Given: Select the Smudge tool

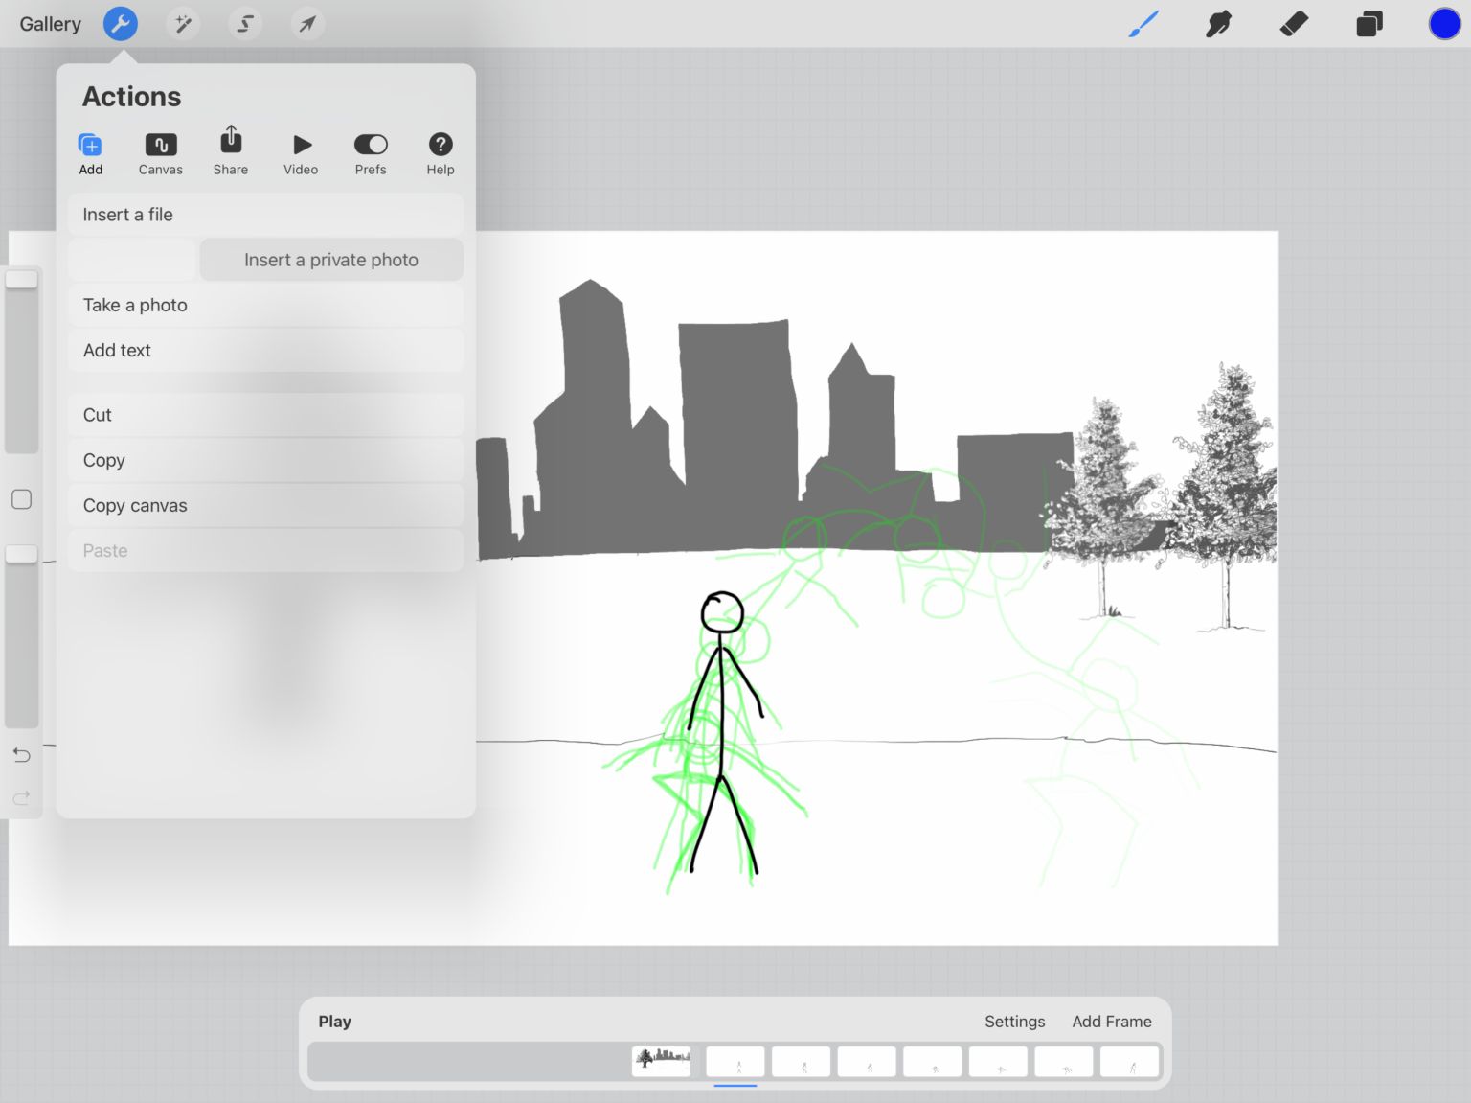Looking at the screenshot, I should click(x=1218, y=24).
